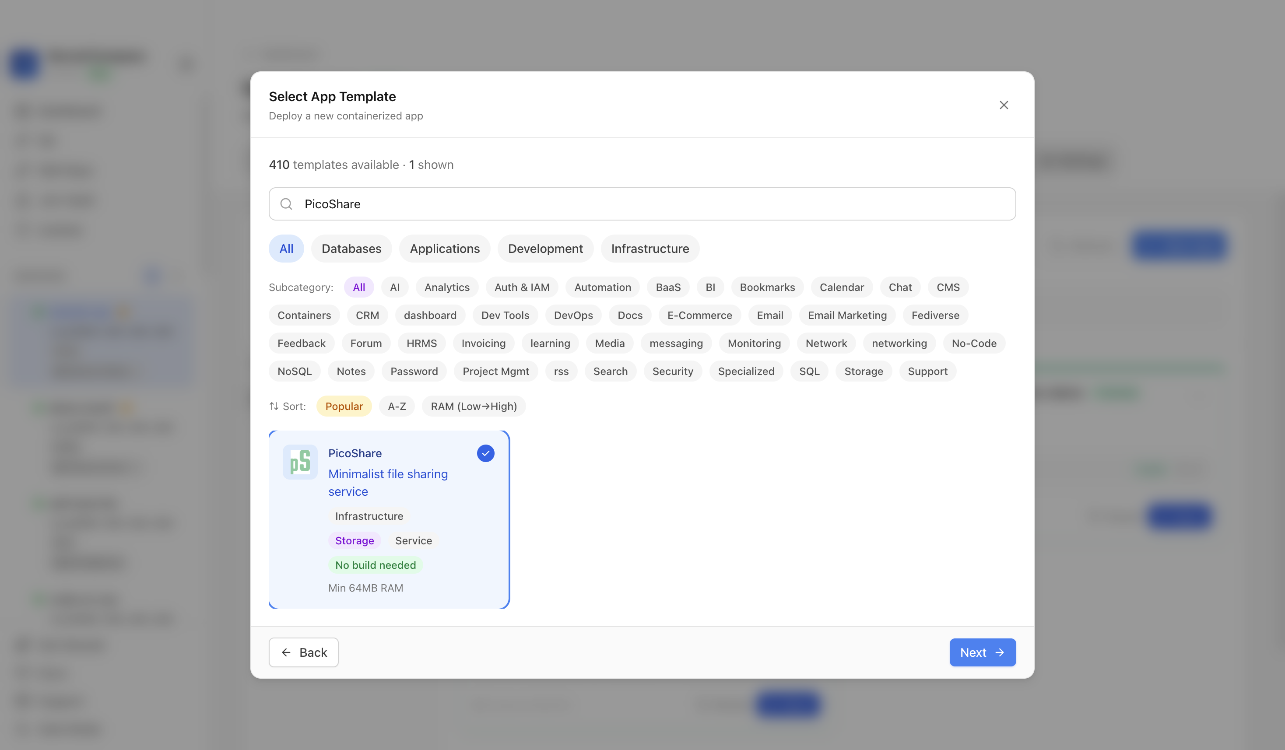Filter by rss subcategory
Image resolution: width=1285 pixels, height=750 pixels.
click(561, 371)
